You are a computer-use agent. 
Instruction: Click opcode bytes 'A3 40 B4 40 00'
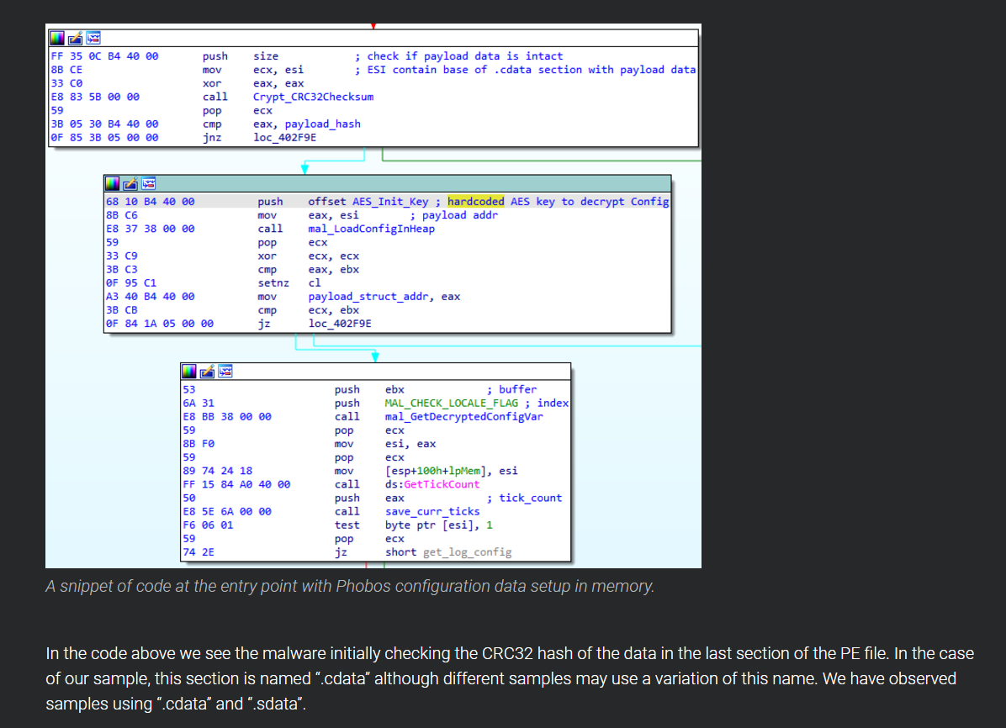tap(150, 297)
